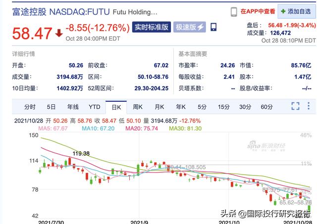Image resolution: width=317 pixels, height=224 pixels.
Task: Click the red down arrow beside 58.47
Action: (x=59, y=33)
